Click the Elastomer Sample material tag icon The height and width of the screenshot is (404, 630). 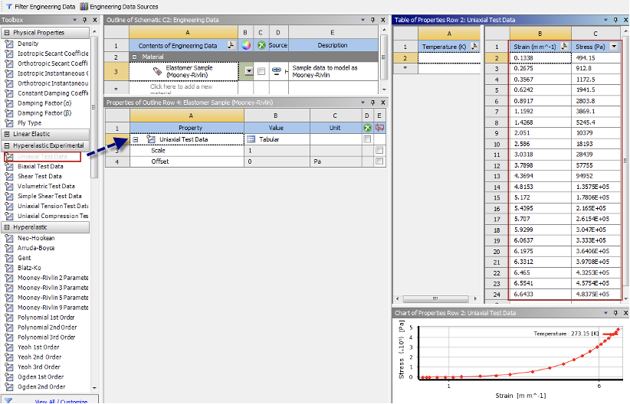(x=158, y=71)
